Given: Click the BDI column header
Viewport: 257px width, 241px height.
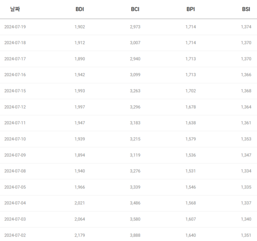Looking at the screenshot, I should 80,9.
